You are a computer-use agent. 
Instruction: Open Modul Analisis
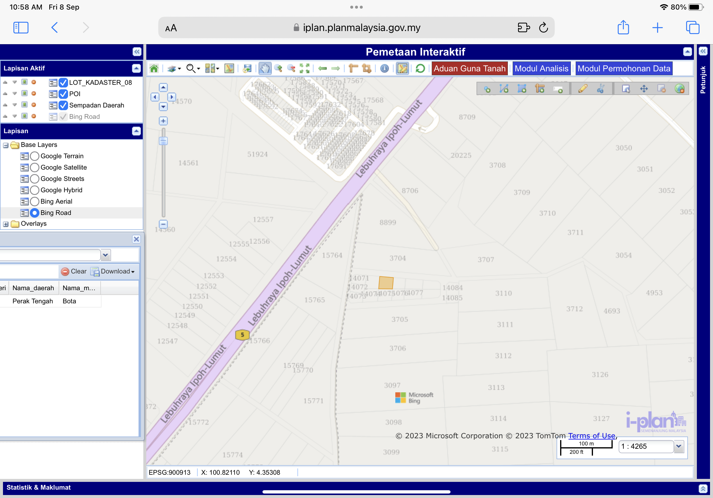point(541,68)
